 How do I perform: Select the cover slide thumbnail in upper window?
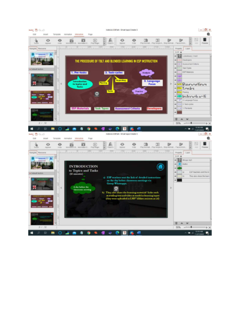[x=42, y=59]
